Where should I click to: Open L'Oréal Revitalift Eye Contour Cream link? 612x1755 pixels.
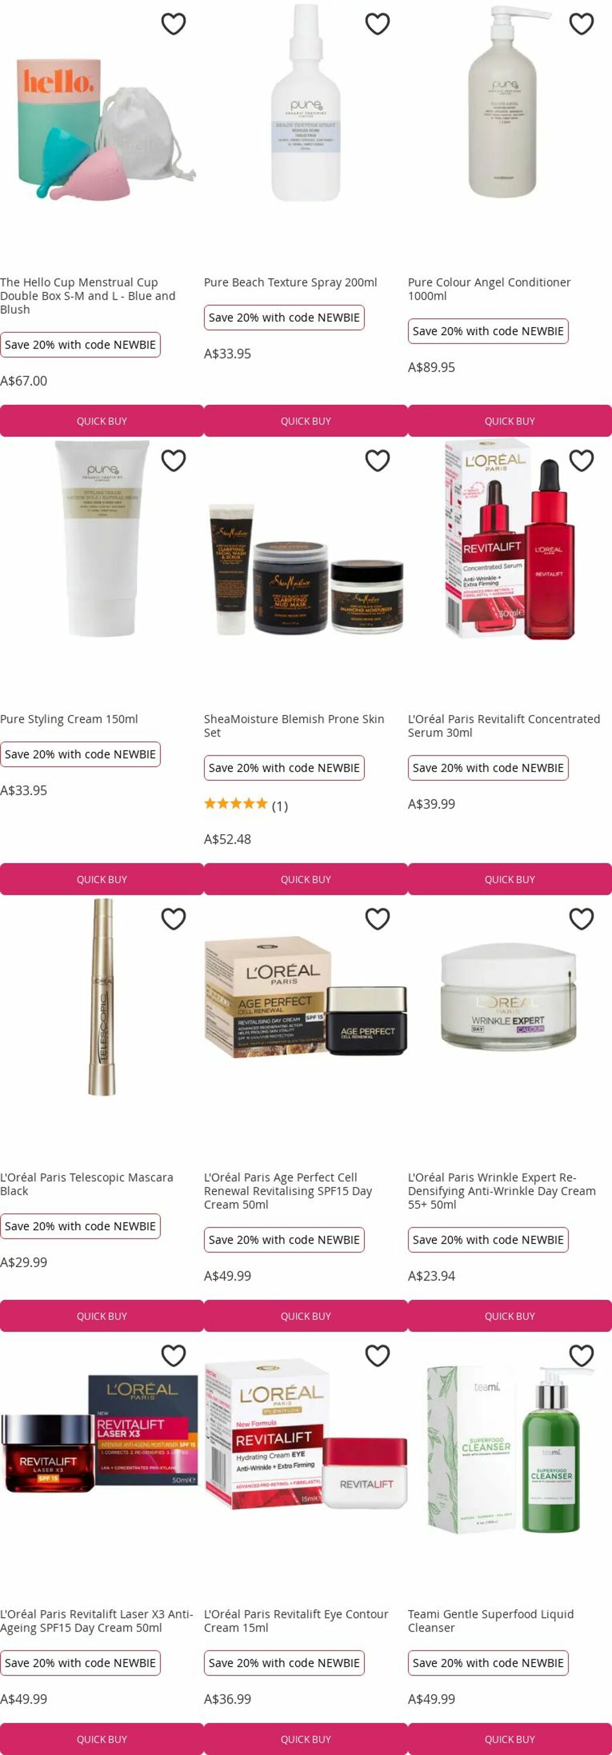pos(296,1621)
